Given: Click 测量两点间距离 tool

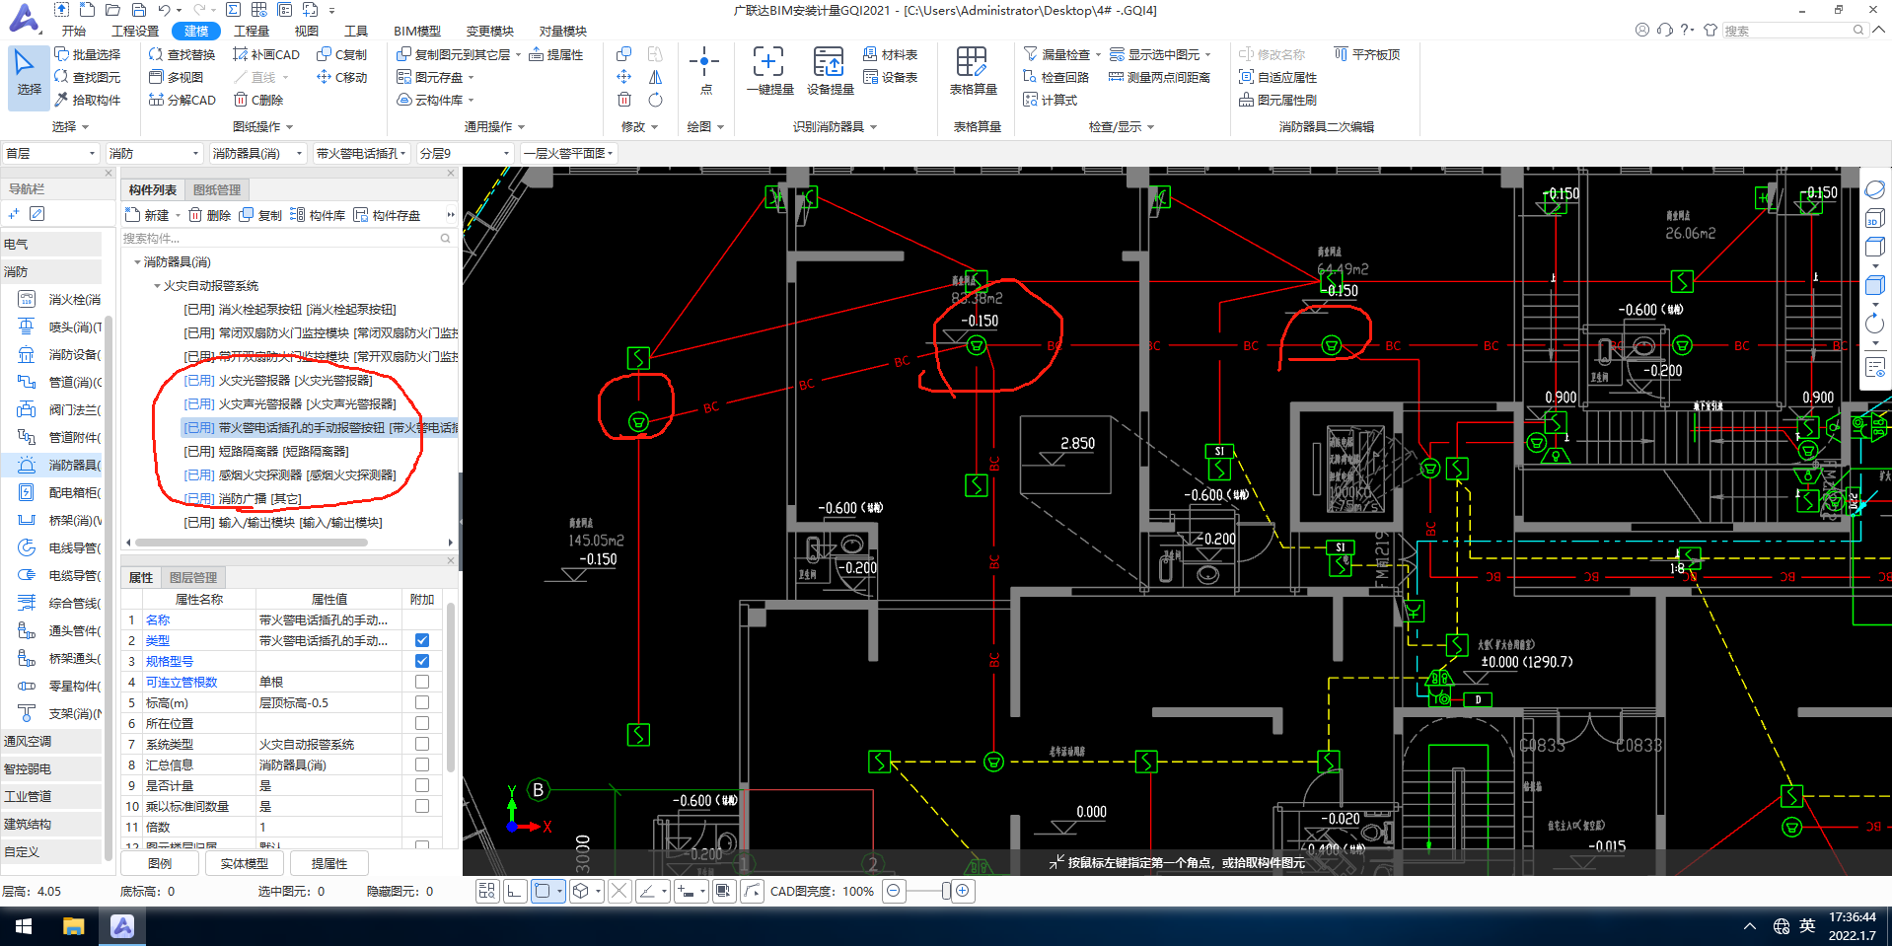Looking at the screenshot, I should [x=1160, y=77].
